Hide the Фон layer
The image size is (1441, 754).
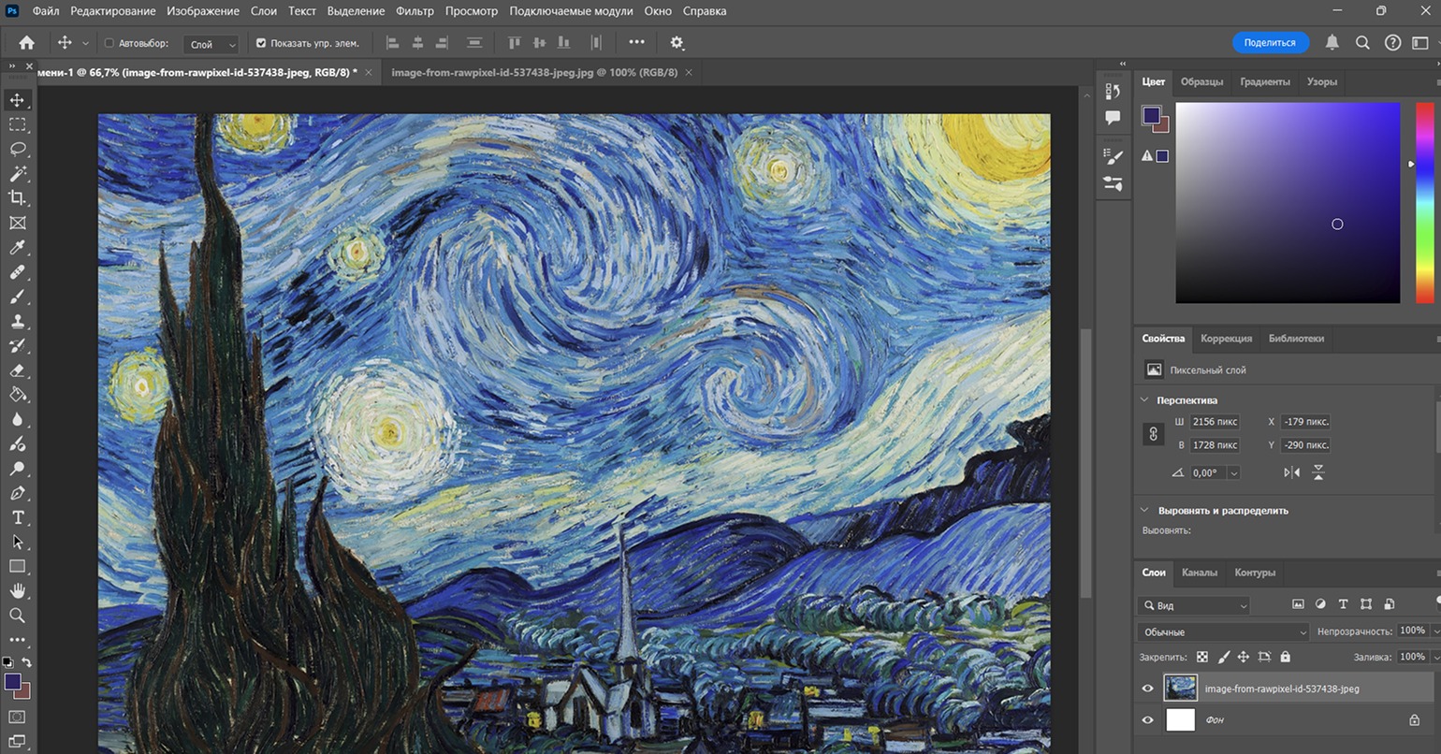pyautogui.click(x=1147, y=719)
